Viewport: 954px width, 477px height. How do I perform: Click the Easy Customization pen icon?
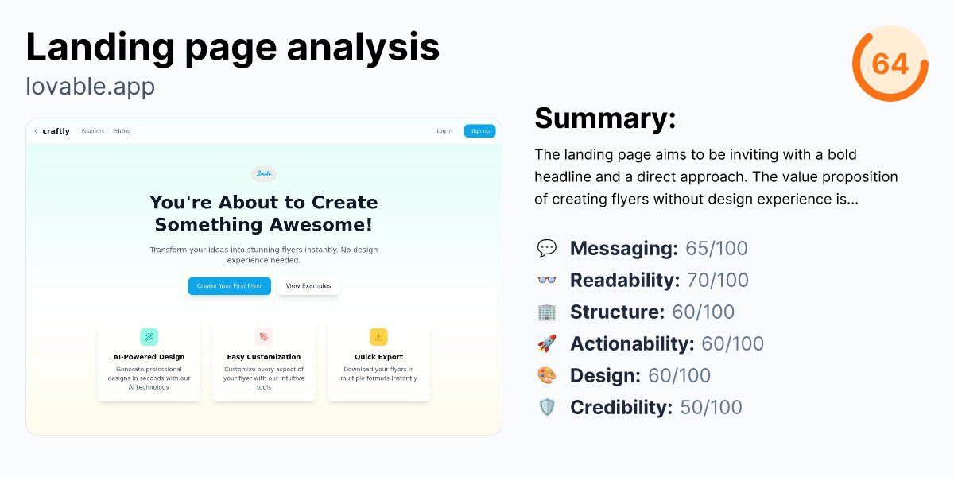[x=264, y=336]
